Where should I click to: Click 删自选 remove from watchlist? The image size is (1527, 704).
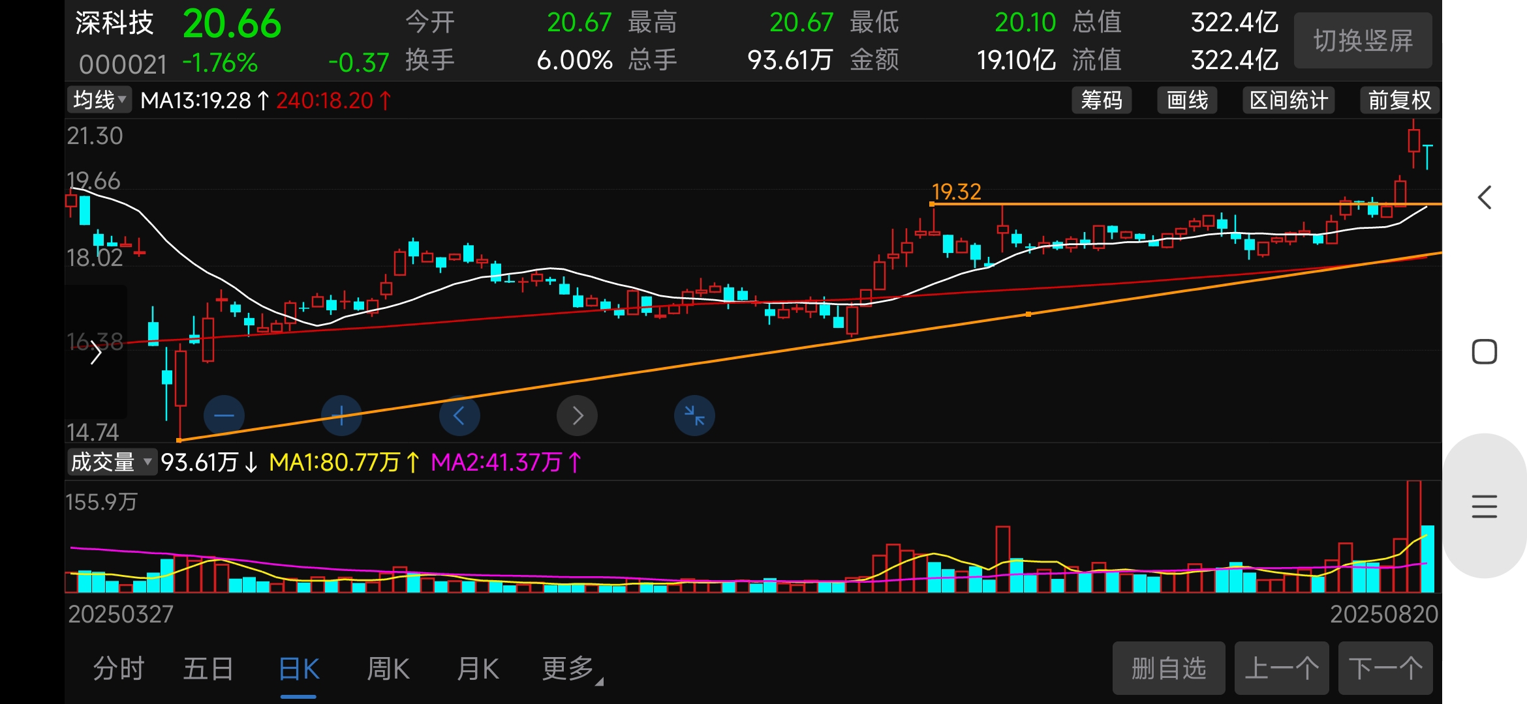[x=1169, y=668]
